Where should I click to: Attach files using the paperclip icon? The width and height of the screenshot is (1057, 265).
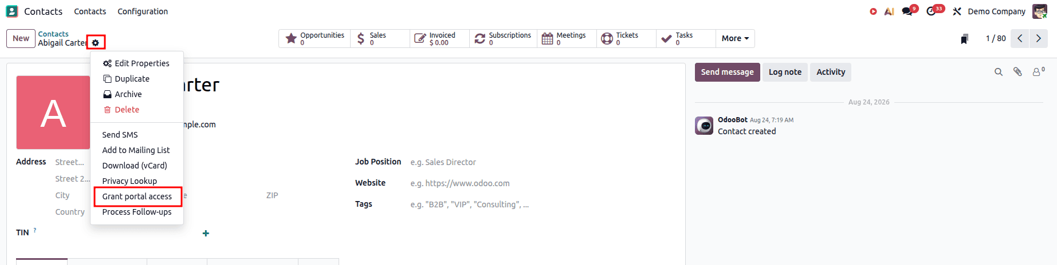coord(1017,72)
